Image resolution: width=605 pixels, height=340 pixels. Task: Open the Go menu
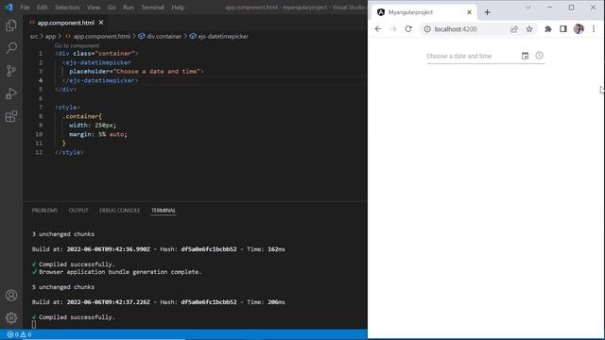coord(112,8)
